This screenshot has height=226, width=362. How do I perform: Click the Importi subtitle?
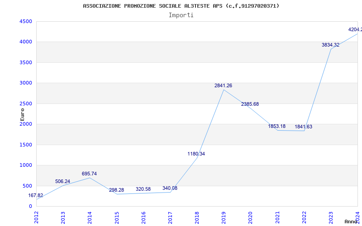[181, 15]
